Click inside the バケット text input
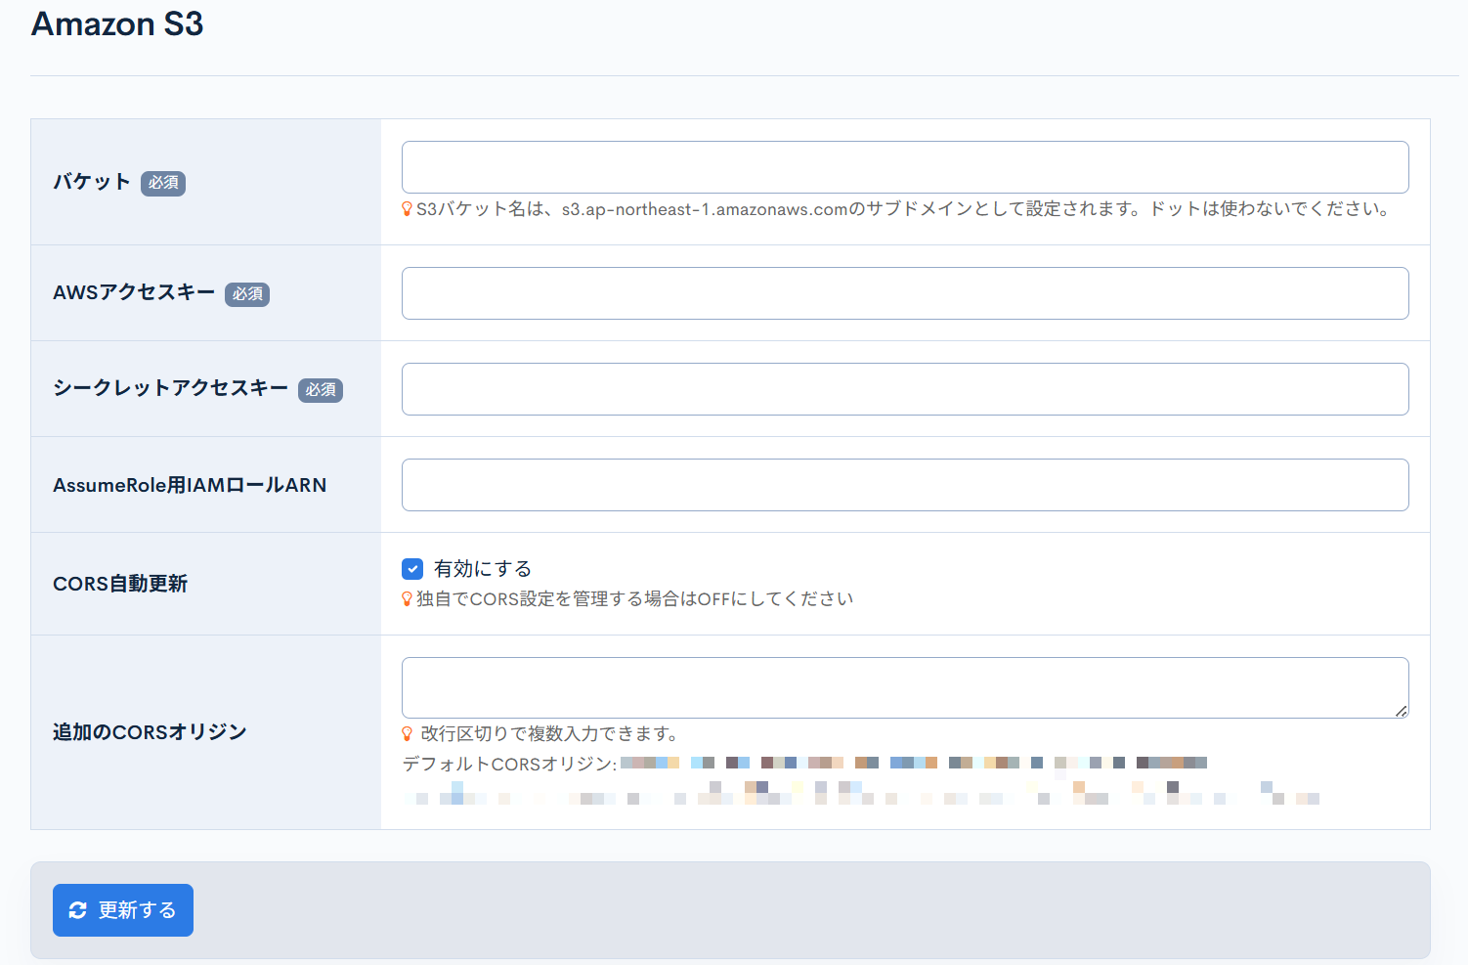This screenshot has width=1468, height=965. [x=904, y=166]
